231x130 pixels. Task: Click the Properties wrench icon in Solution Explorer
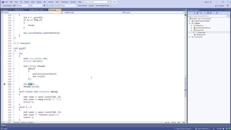(217, 13)
